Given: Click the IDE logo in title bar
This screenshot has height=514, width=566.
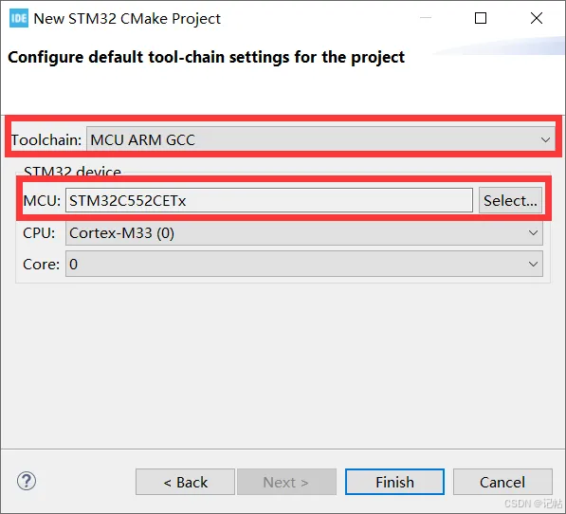Looking at the screenshot, I should pyautogui.click(x=18, y=18).
